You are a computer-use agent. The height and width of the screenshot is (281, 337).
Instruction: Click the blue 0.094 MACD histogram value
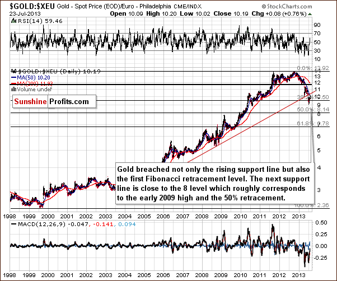pyautogui.click(x=127, y=224)
